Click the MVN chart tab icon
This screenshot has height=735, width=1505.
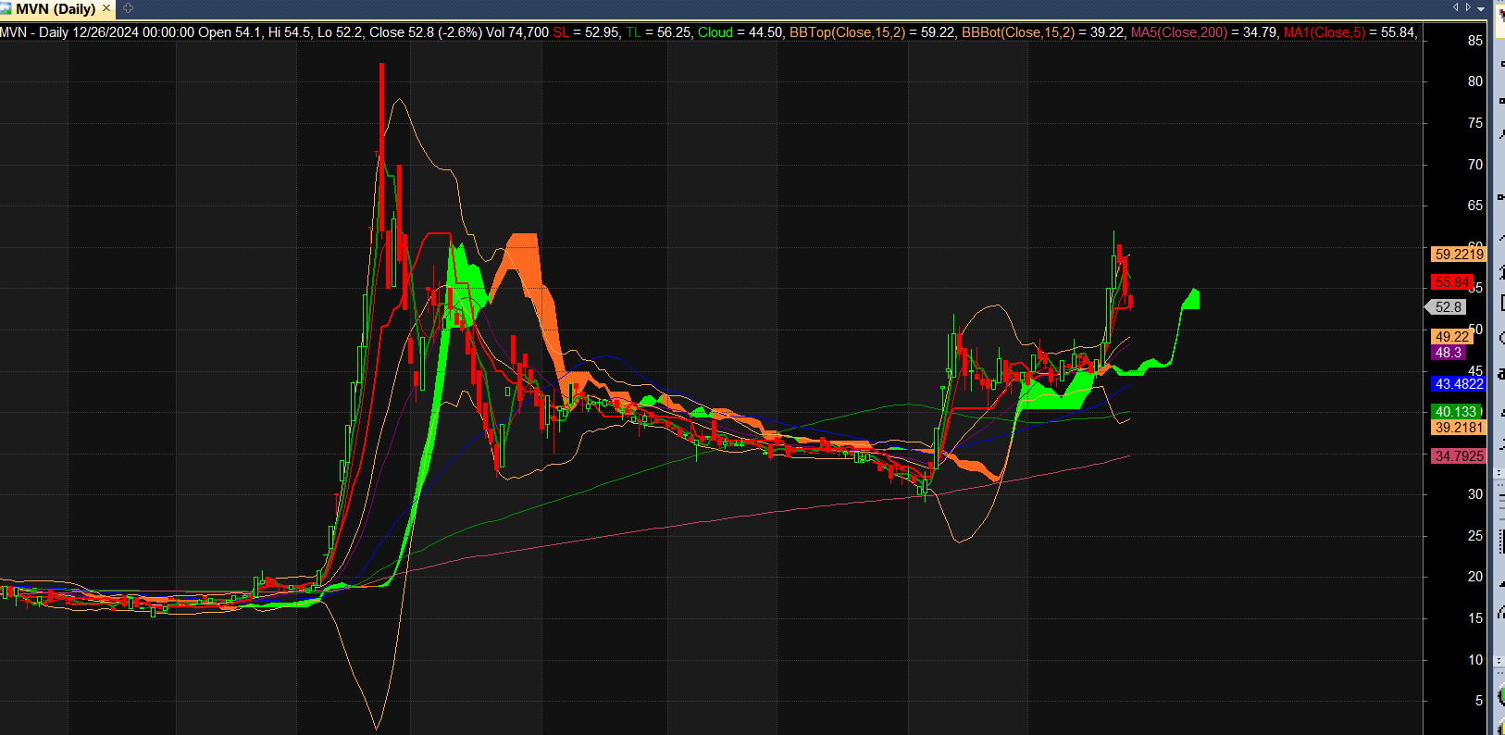coord(6,8)
